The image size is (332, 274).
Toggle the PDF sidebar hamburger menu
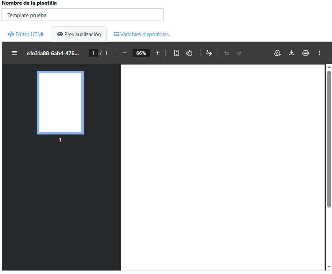(x=14, y=53)
